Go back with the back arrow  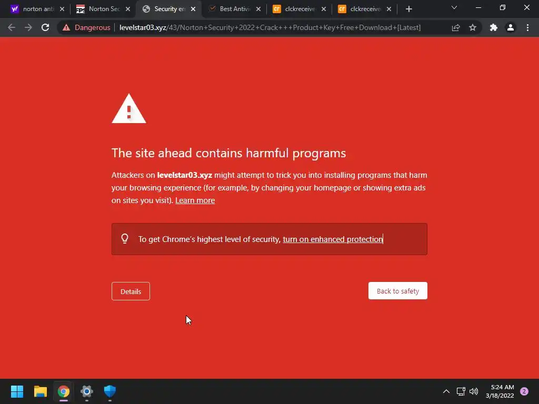click(x=12, y=27)
